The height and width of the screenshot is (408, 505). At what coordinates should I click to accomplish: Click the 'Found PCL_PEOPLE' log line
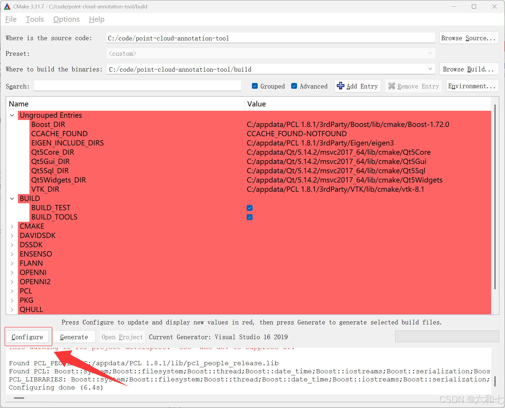point(144,363)
